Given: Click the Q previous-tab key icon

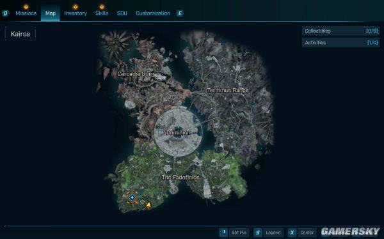Looking at the screenshot, I should (5, 13).
